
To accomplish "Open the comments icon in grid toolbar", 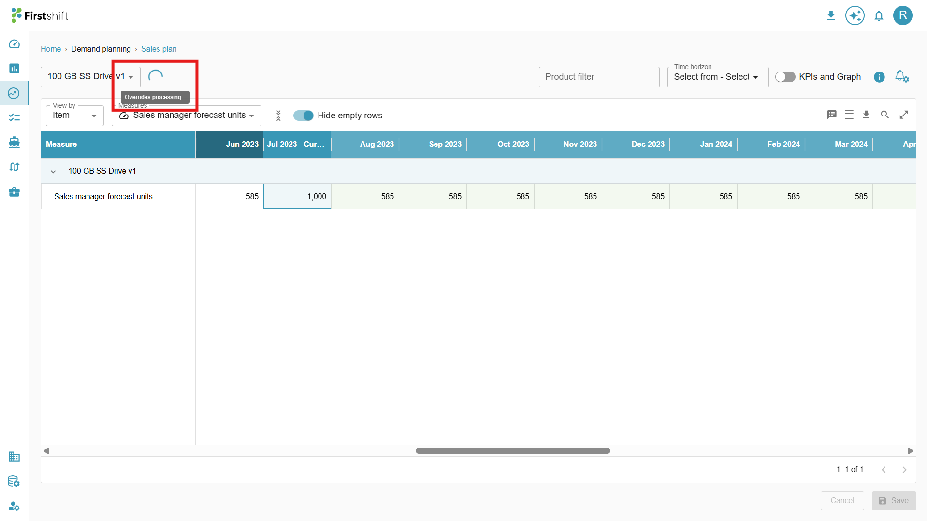I will click(832, 115).
